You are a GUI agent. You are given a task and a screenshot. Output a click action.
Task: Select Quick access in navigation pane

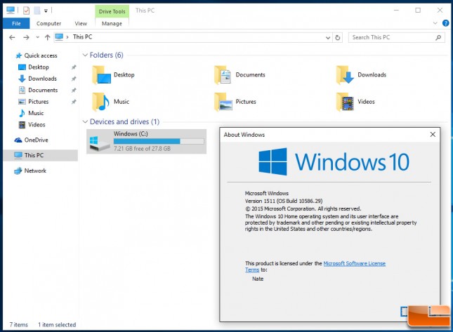point(41,55)
